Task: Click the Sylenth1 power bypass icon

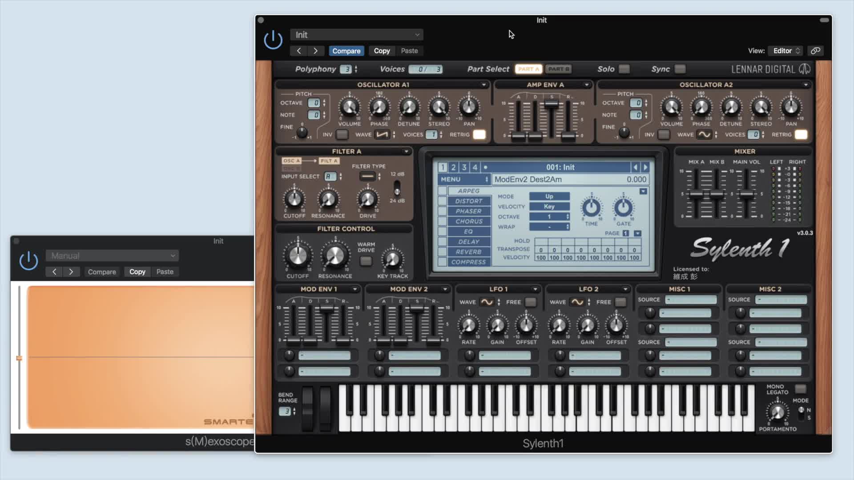Action: [x=273, y=40]
